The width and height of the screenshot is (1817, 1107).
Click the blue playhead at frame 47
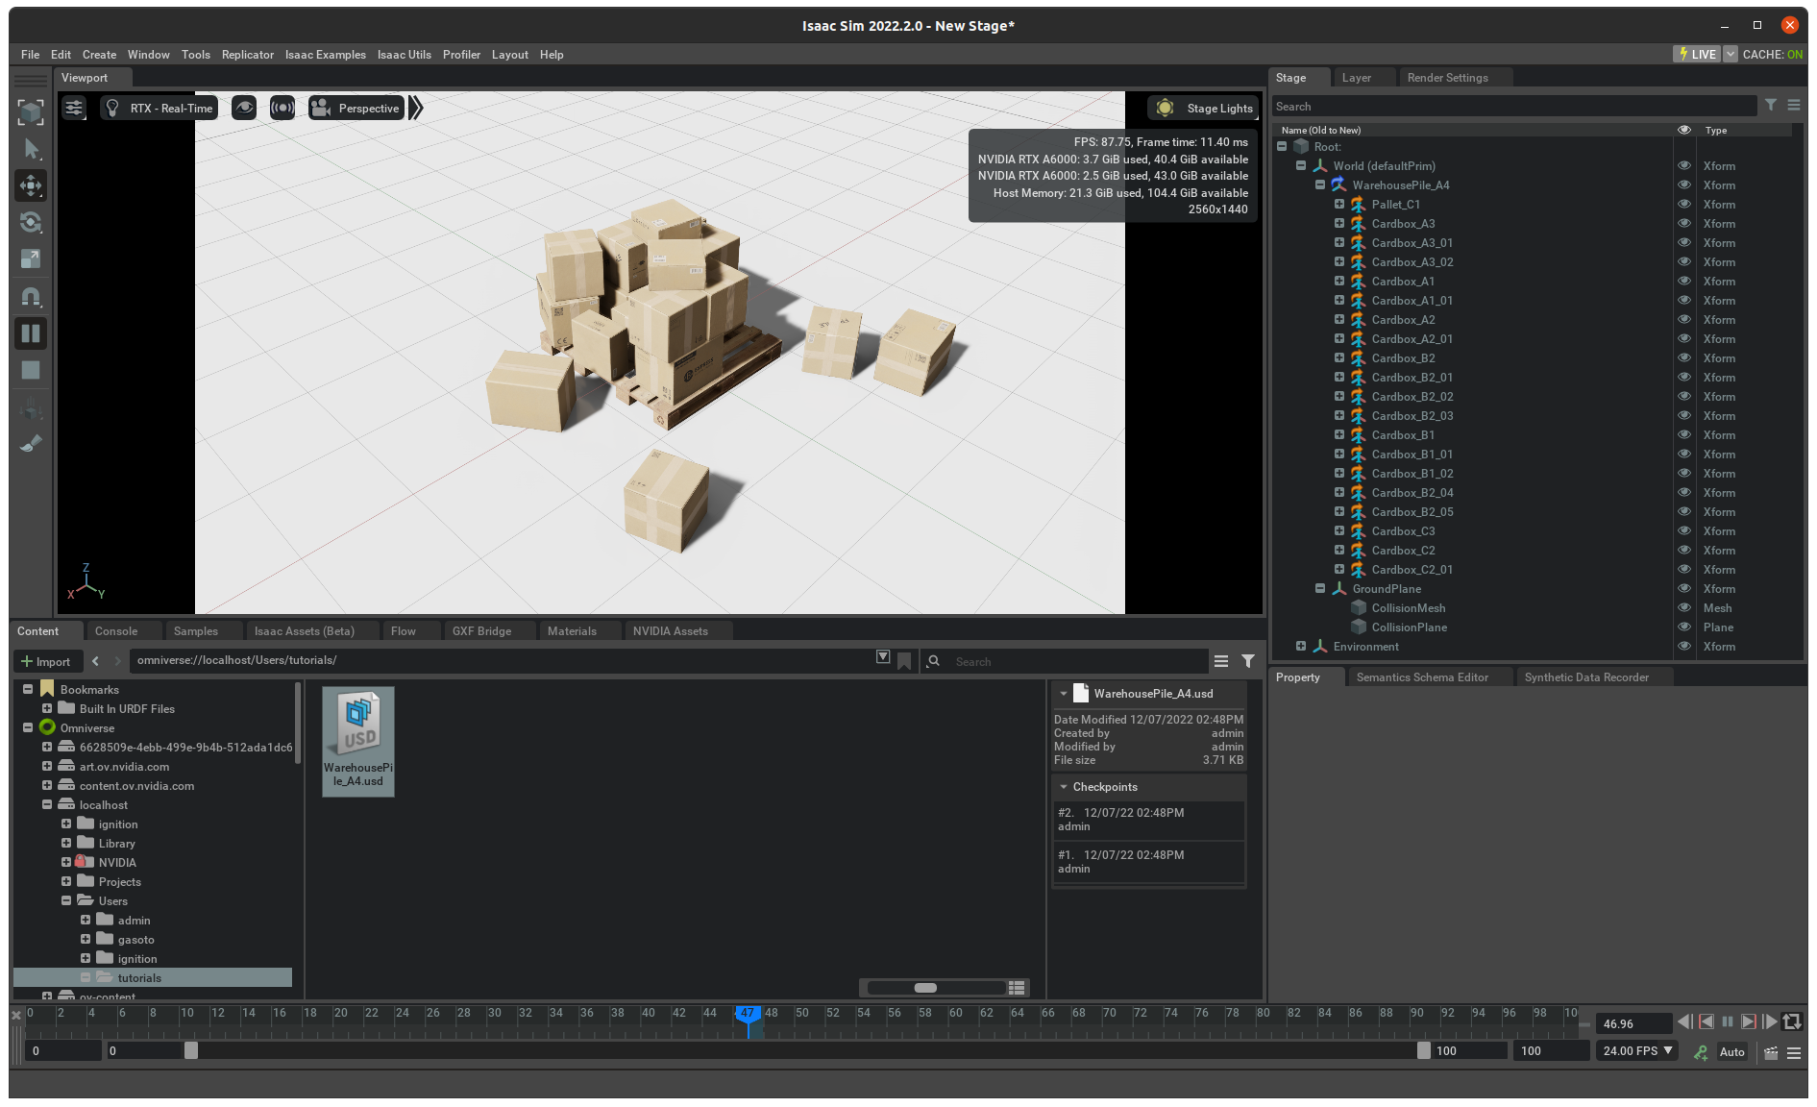(748, 1014)
